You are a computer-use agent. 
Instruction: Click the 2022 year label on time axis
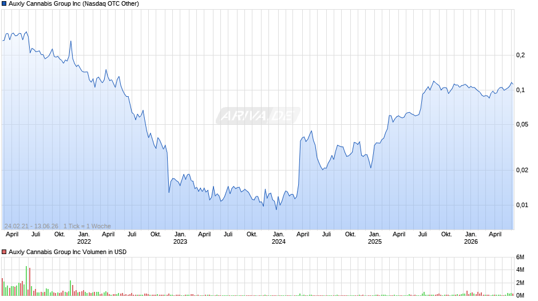(84, 241)
